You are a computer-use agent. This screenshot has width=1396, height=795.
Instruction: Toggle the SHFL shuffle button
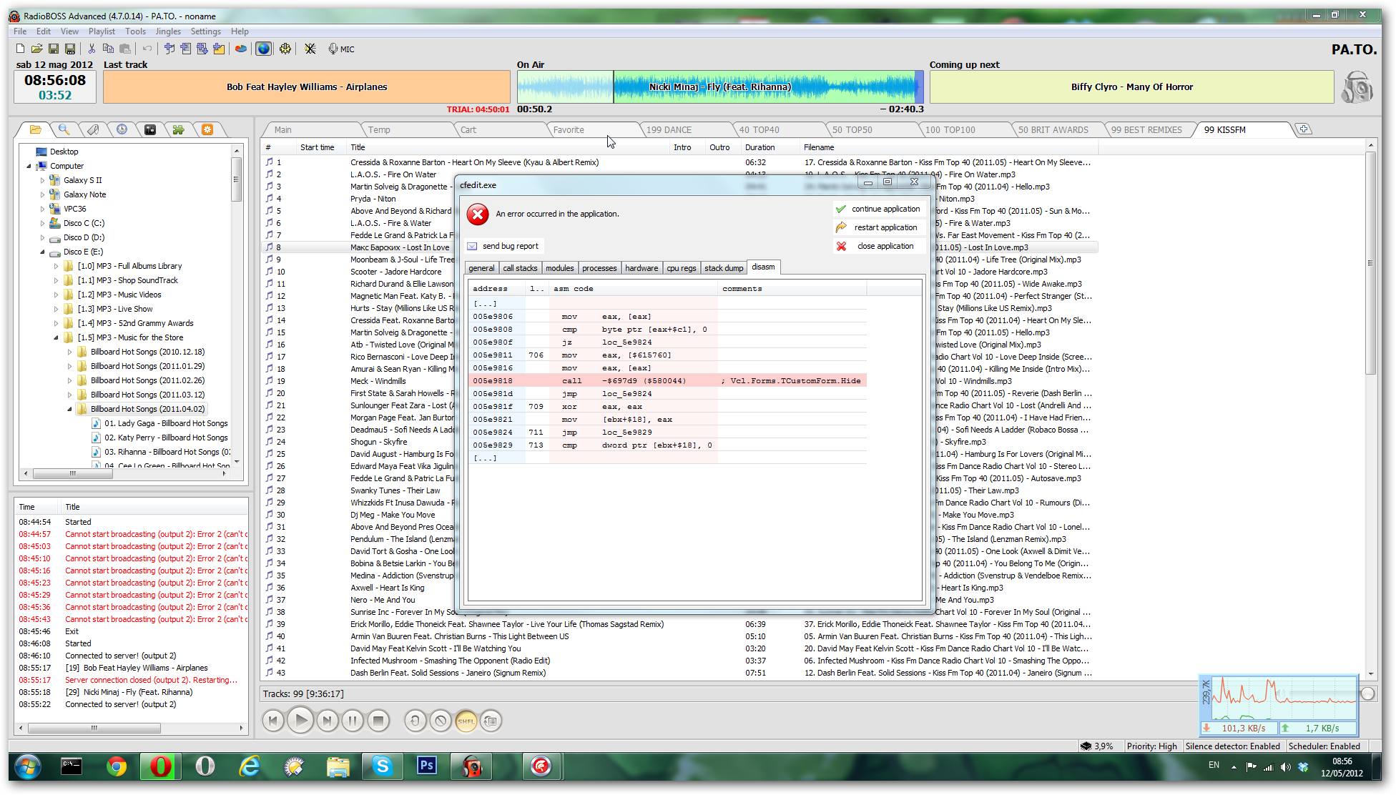point(466,721)
